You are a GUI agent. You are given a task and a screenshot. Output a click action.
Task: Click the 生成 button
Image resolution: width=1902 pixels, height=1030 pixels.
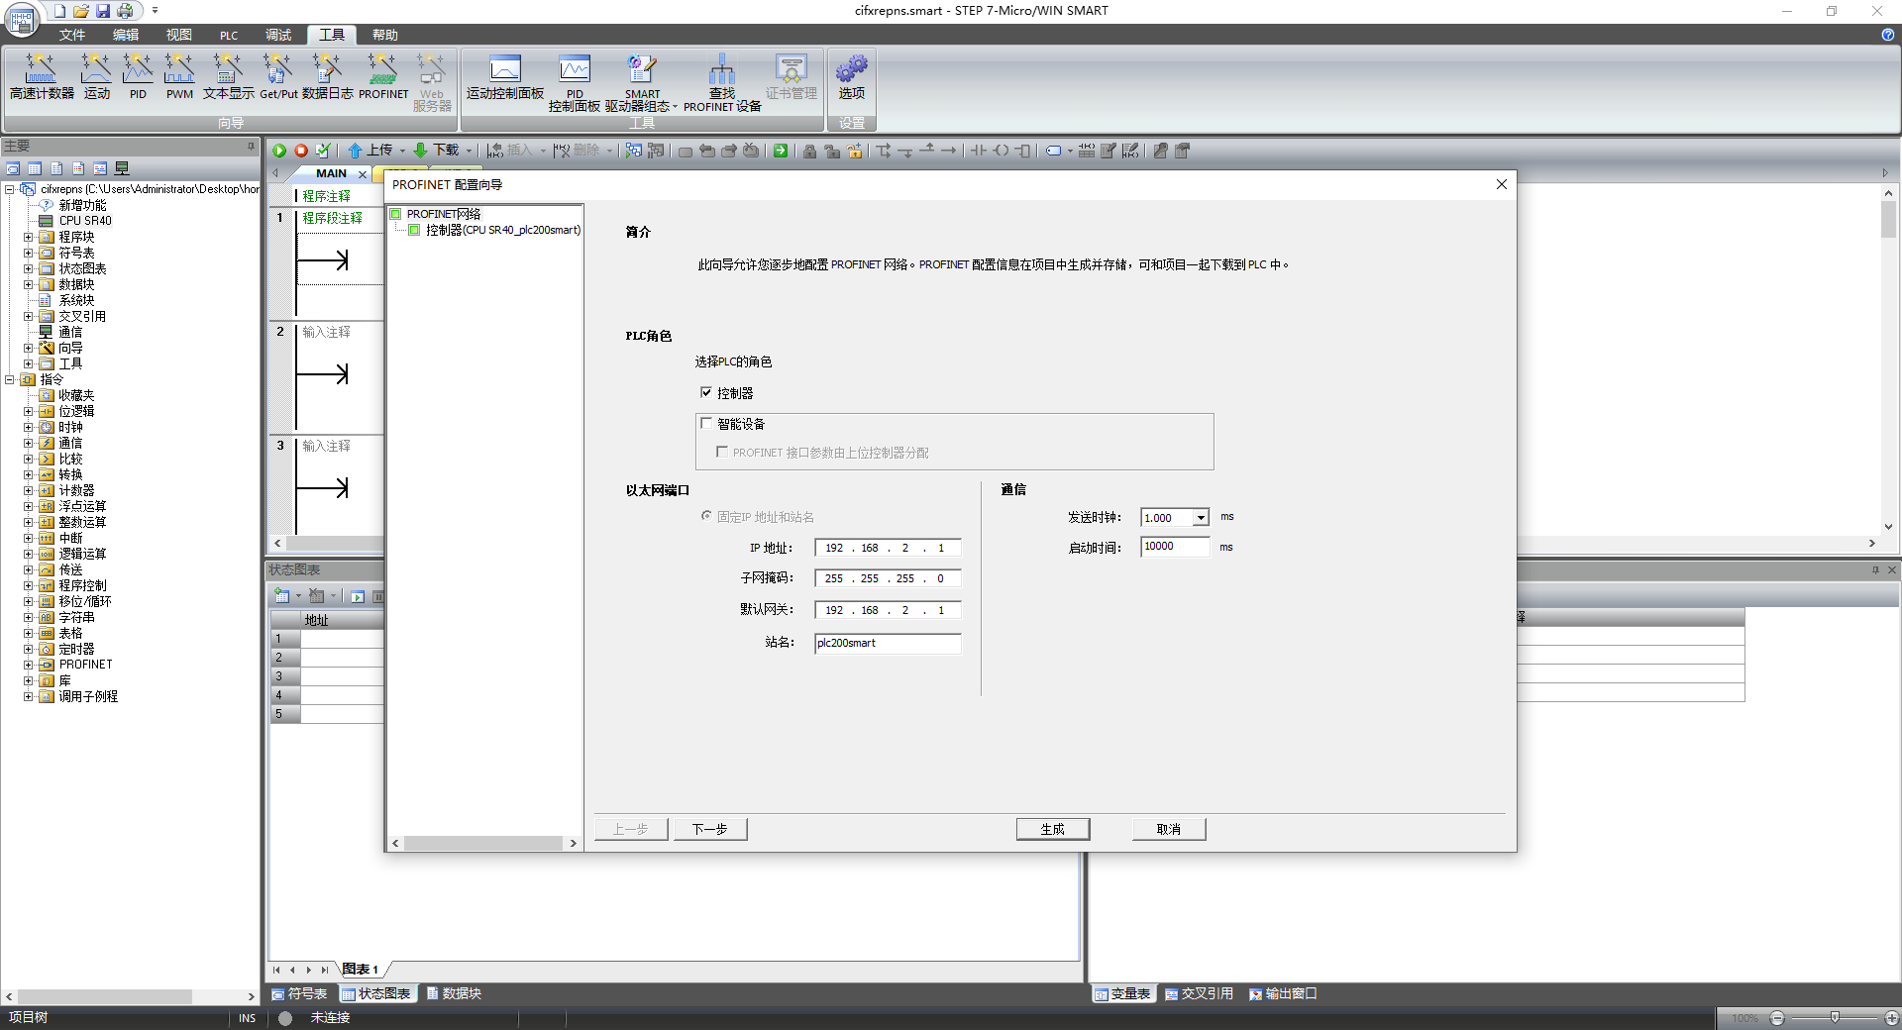click(1052, 829)
